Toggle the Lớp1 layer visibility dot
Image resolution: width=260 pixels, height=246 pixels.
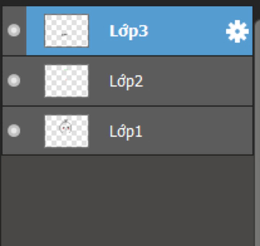point(14,131)
